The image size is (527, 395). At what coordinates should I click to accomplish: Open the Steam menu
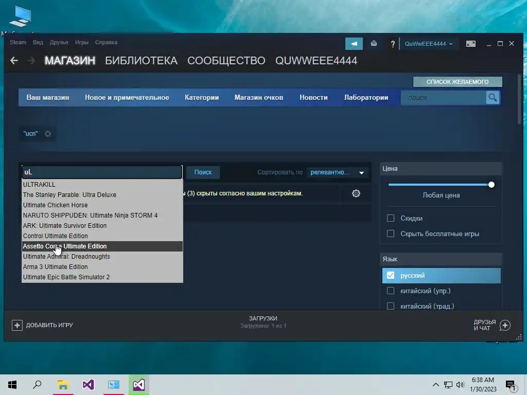coord(18,42)
